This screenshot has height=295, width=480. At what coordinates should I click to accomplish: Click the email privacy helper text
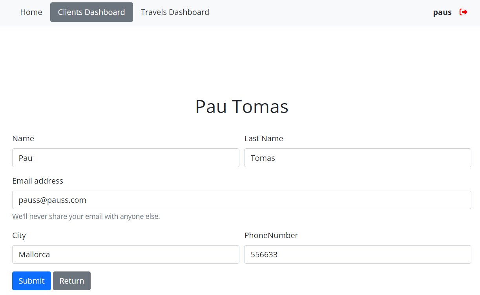(x=86, y=216)
